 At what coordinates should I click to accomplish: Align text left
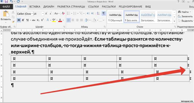[69, 20]
